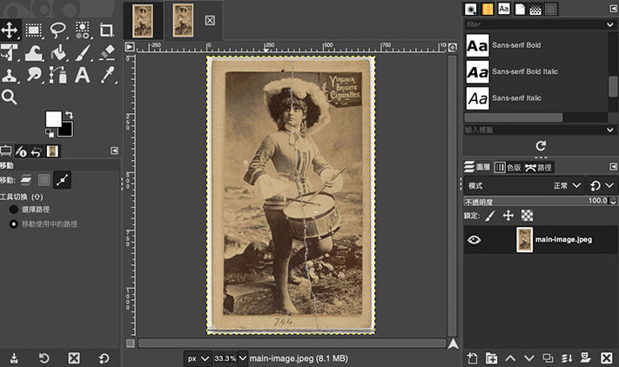This screenshot has height=367, width=619.
Task: Select the 選擇路徑 radio option
Action: pyautogui.click(x=14, y=210)
